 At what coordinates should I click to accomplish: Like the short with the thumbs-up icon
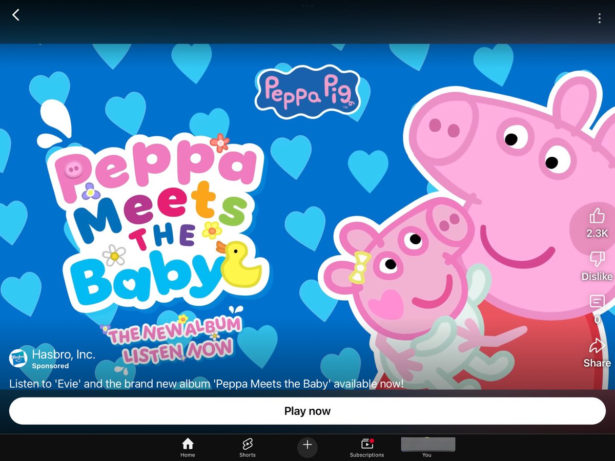pos(597,216)
